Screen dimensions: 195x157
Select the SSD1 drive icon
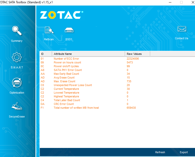click(69, 30)
